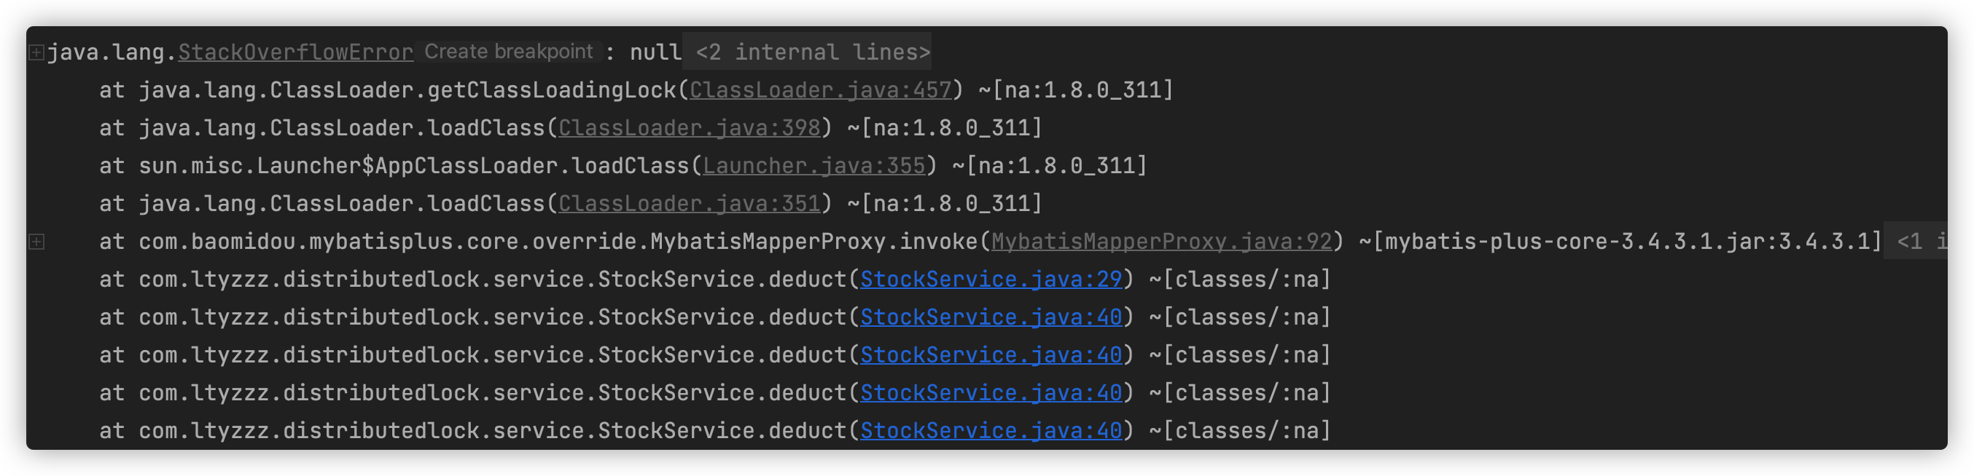Open the last StockService.java:40 link

(990, 431)
